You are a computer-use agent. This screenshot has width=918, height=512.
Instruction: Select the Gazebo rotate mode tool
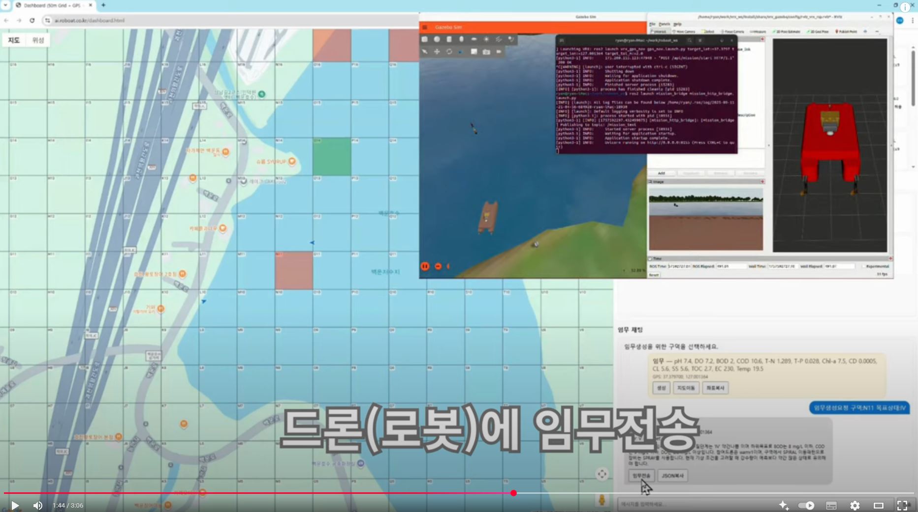(449, 52)
